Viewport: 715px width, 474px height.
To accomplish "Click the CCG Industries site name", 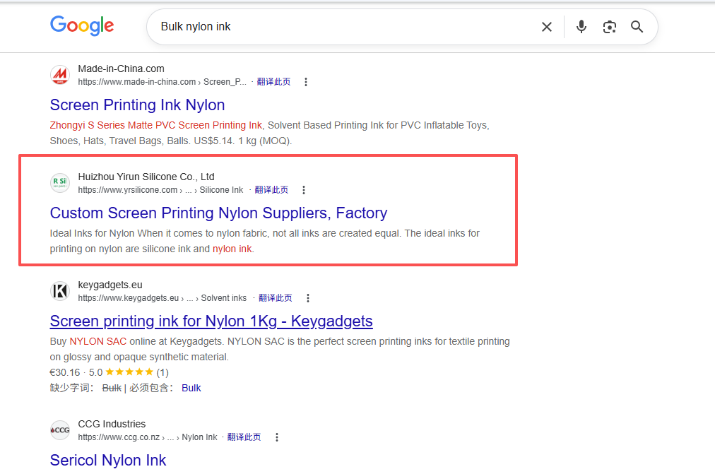I will [x=112, y=424].
